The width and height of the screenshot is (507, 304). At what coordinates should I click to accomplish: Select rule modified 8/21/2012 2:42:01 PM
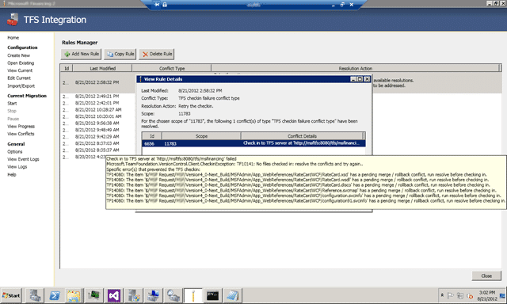point(97,103)
